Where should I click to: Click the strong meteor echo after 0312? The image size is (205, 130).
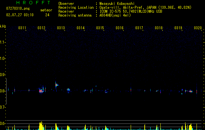click(41, 91)
